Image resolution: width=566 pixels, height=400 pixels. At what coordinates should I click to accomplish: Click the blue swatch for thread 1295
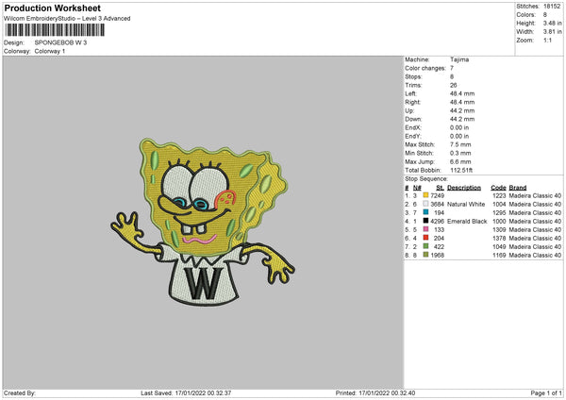coord(426,212)
